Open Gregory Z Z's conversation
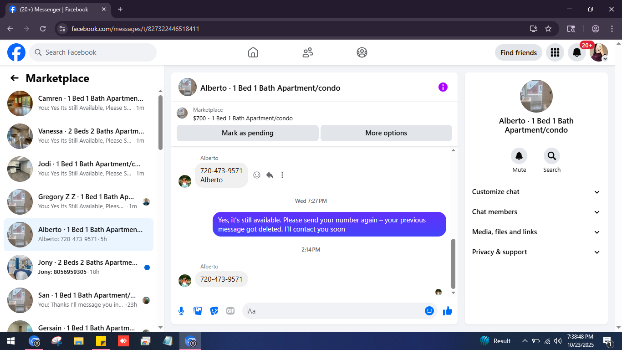The image size is (622, 350). [78, 201]
